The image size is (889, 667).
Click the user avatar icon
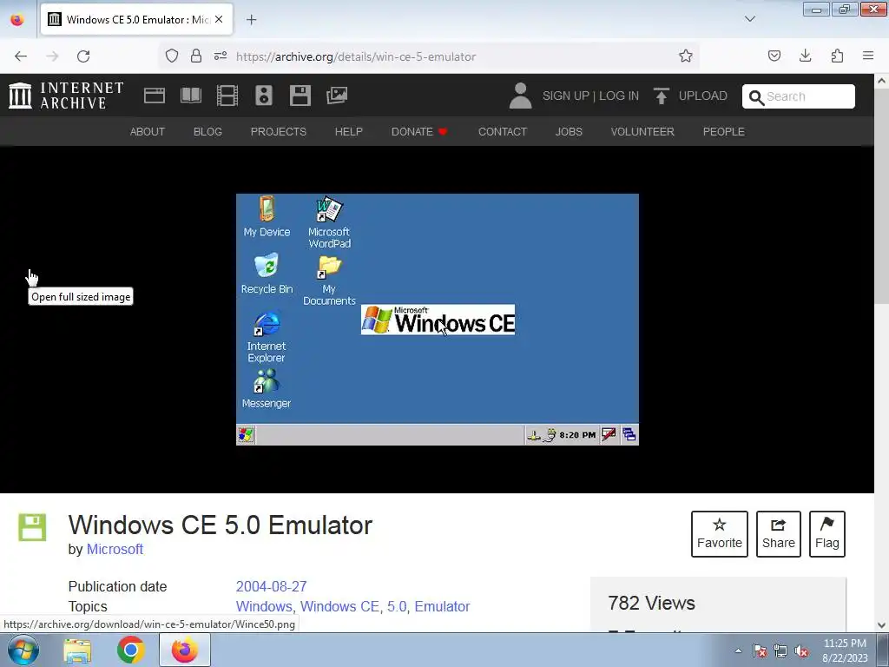[x=520, y=96]
